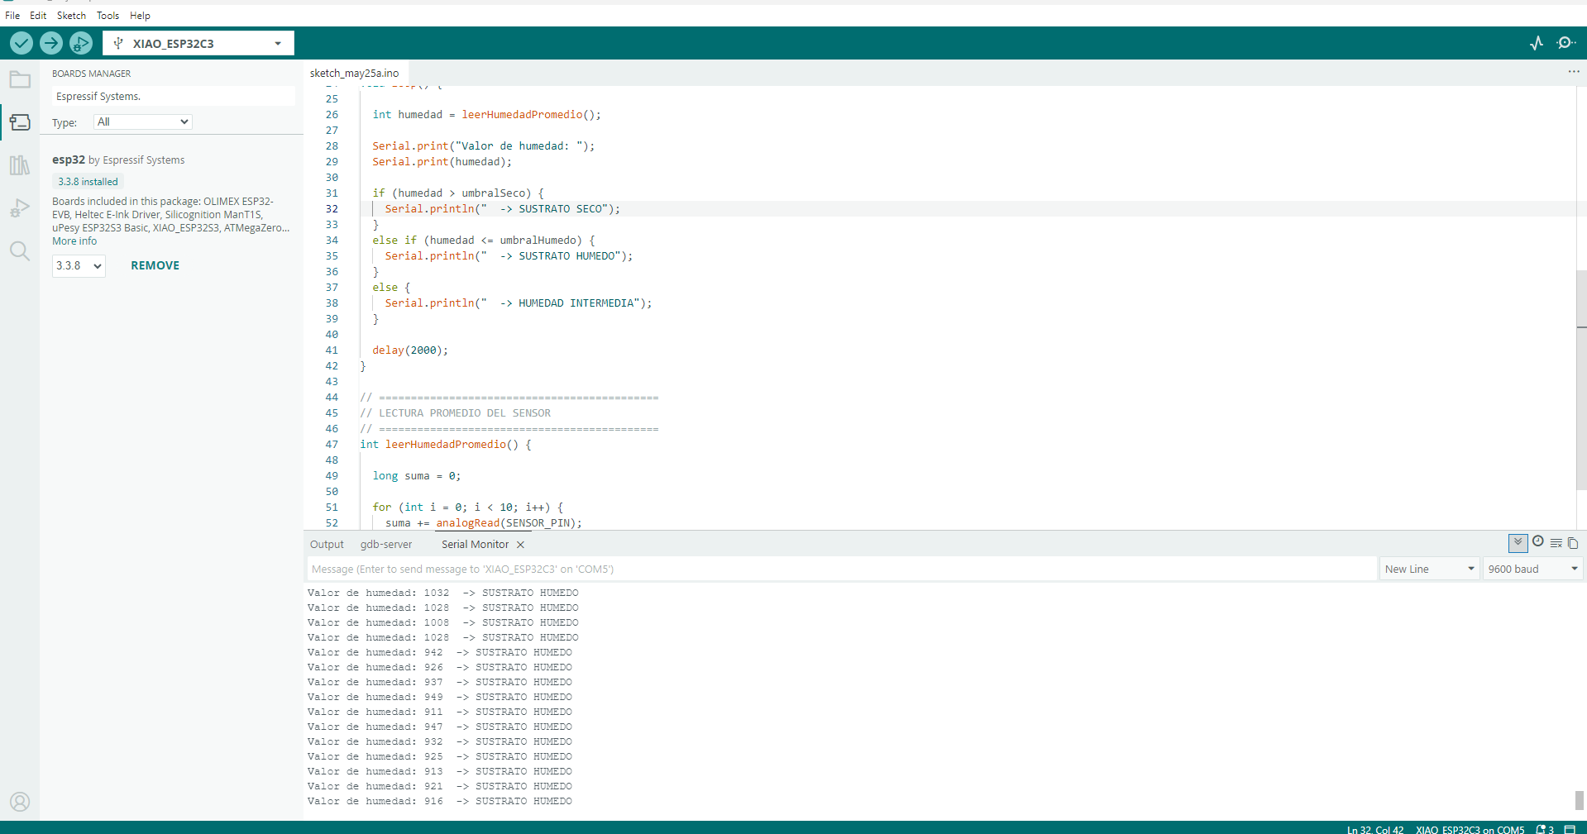
Task: Click the Verify sketch checkmark button
Action: tap(22, 43)
